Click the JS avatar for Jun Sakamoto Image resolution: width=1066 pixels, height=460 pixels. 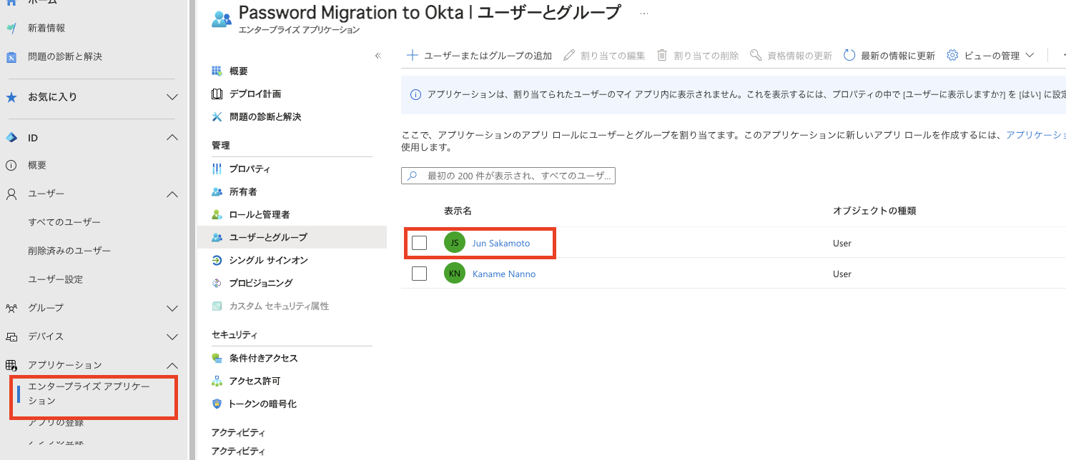tap(454, 243)
